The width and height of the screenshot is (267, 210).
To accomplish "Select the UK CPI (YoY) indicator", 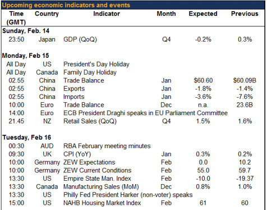I will pos(77,154).
